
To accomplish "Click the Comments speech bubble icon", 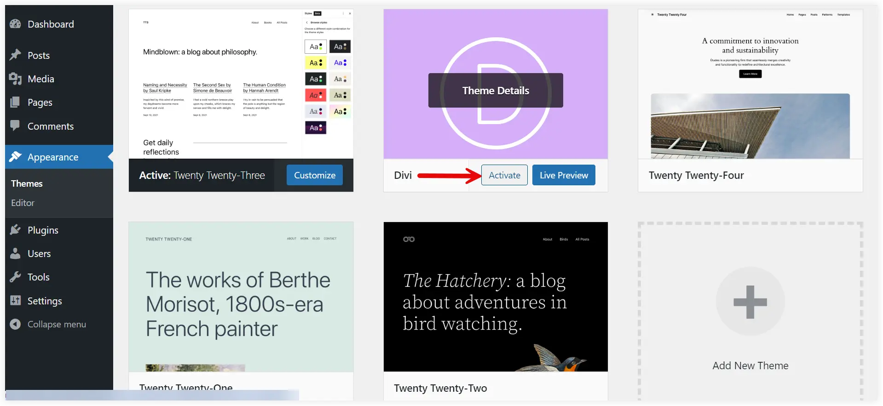I will coord(15,126).
